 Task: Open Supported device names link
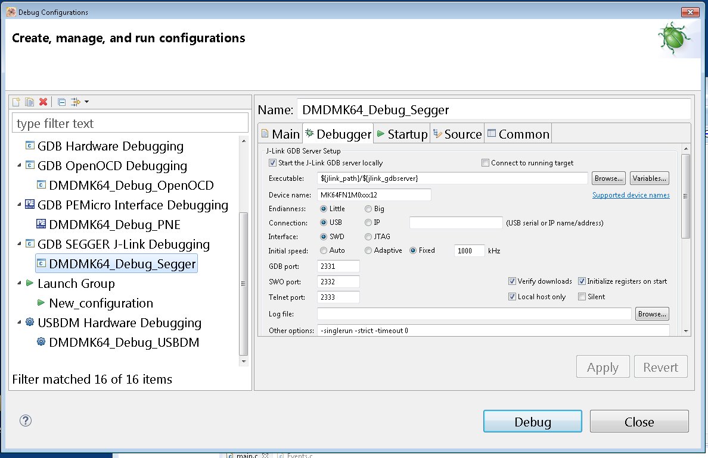coord(631,195)
